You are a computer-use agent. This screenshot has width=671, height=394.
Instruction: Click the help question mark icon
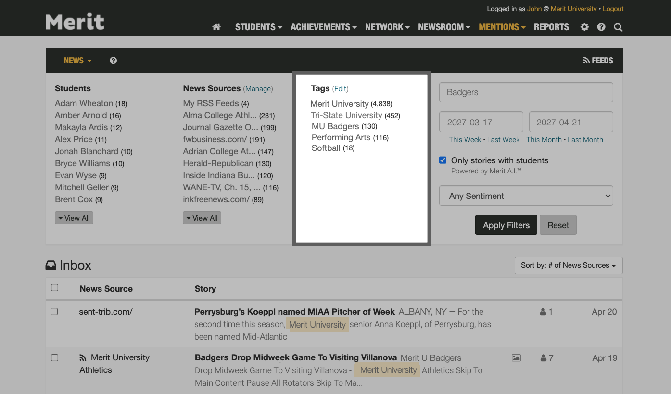[601, 27]
